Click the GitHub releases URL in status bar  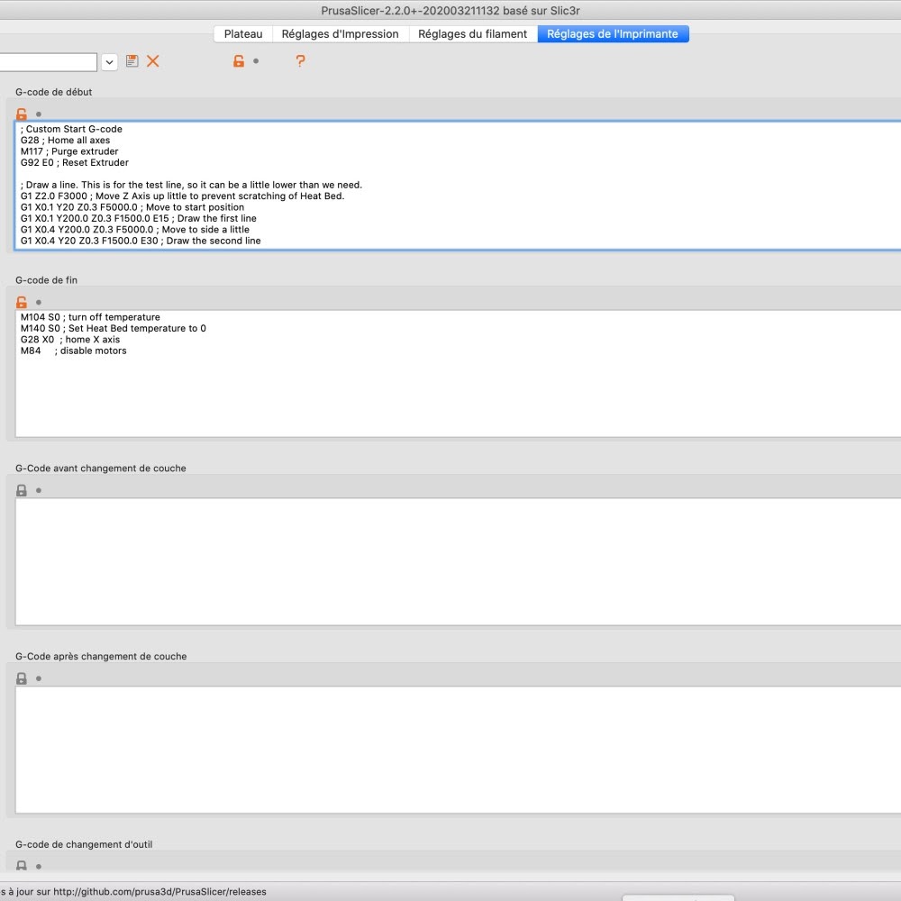(x=159, y=892)
